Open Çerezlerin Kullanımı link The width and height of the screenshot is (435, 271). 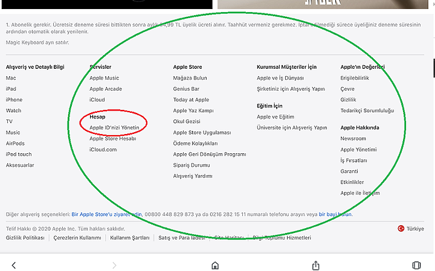click(77, 237)
